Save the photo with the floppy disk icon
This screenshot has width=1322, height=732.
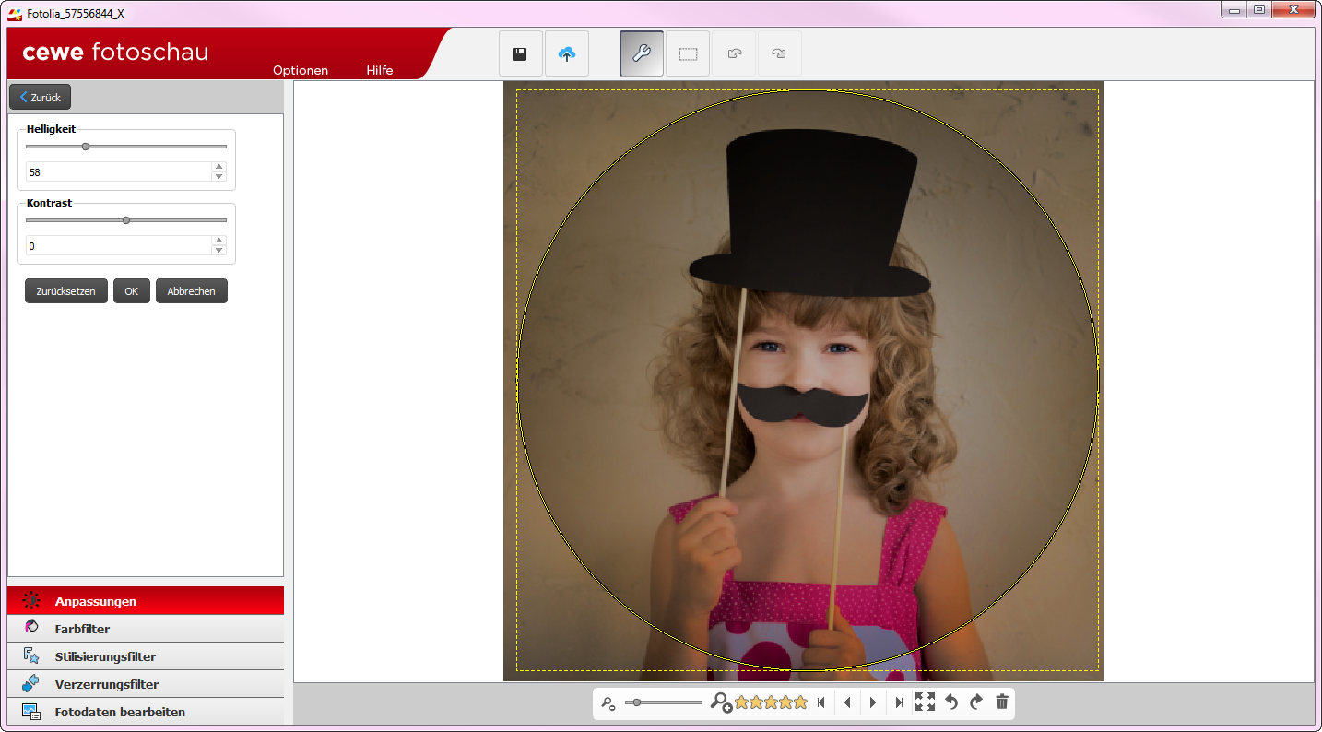coord(520,54)
